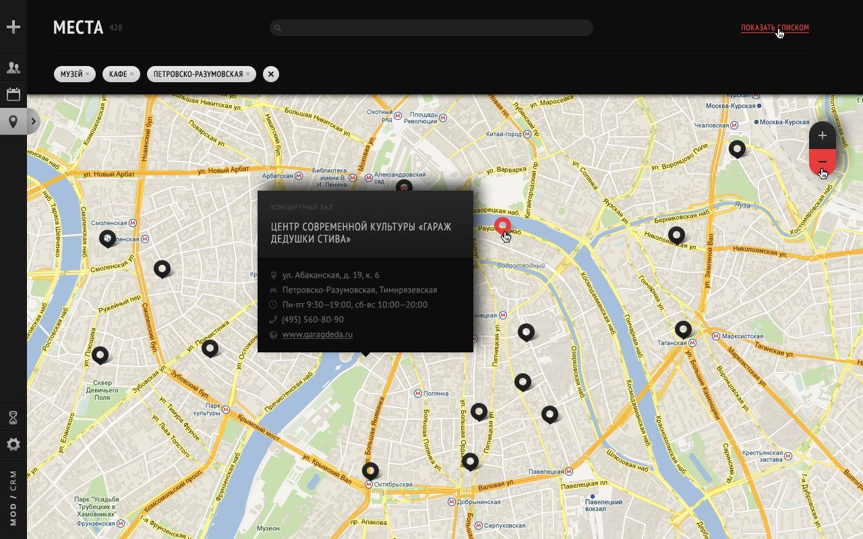Select map marker near Смоленская metro
This screenshot has width=863, height=539.
click(107, 238)
